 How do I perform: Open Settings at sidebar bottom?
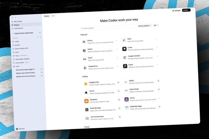20,129
